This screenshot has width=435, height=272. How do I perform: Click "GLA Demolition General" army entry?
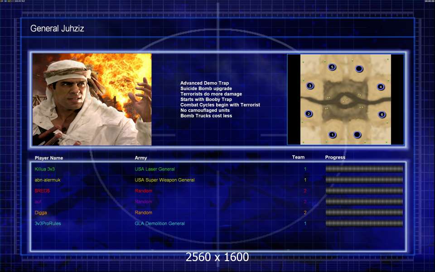click(x=160, y=223)
